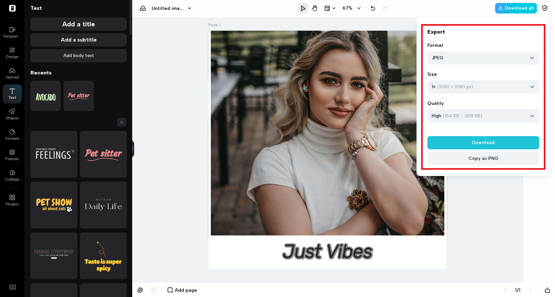The height and width of the screenshot is (297, 555).
Task: Open the Plugins panel
Action: [12, 200]
